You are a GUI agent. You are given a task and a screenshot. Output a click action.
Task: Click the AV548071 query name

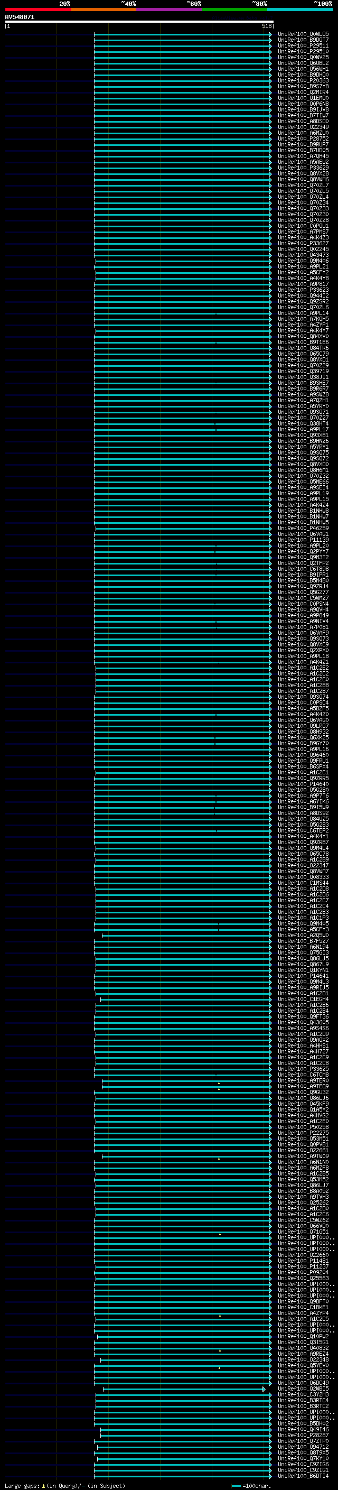(20, 17)
